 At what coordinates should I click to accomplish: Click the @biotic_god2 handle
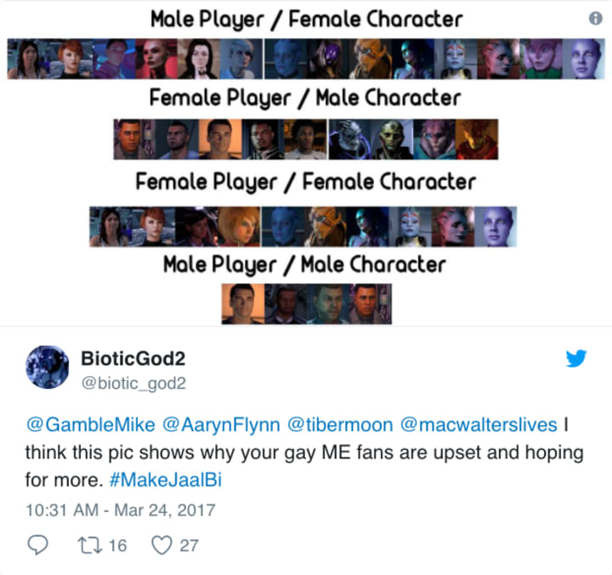[x=133, y=384]
